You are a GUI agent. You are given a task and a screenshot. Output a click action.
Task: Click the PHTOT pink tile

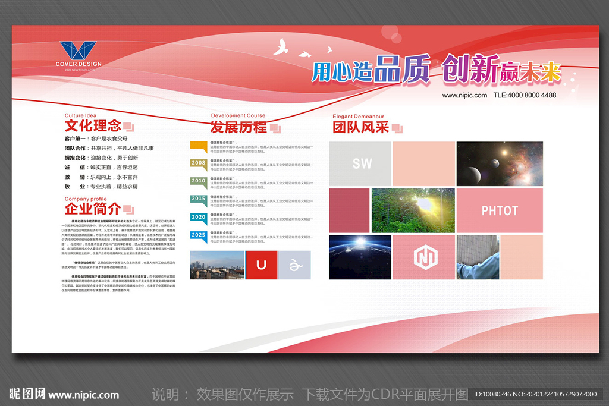pos(500,211)
